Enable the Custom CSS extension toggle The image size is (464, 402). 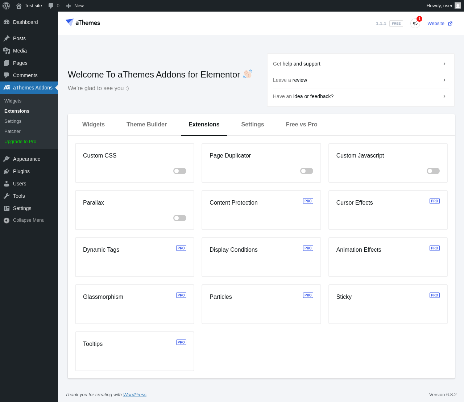tap(180, 171)
